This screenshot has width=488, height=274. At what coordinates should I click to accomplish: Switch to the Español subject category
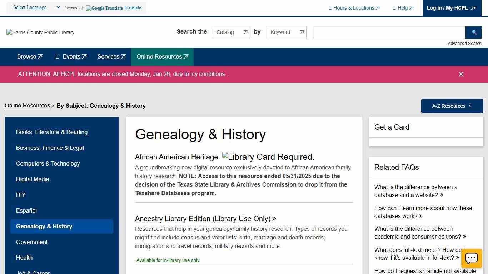click(26, 210)
